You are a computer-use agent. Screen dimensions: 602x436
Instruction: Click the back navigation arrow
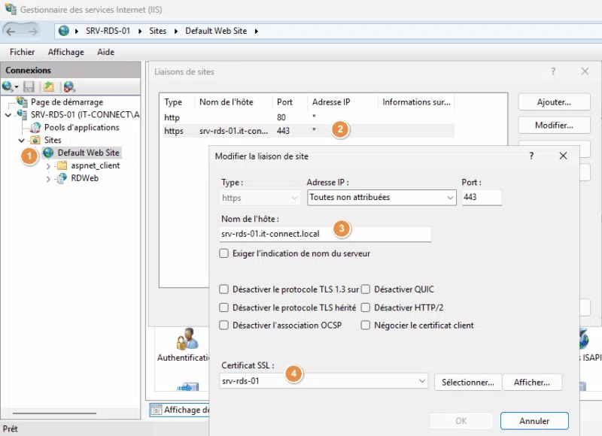[13, 31]
